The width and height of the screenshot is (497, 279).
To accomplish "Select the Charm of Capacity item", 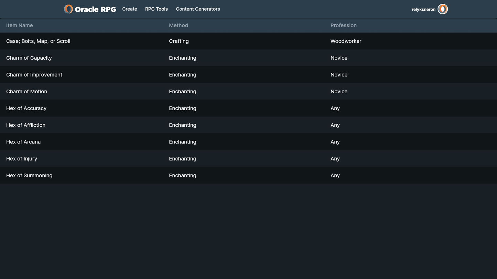I will coord(29,58).
